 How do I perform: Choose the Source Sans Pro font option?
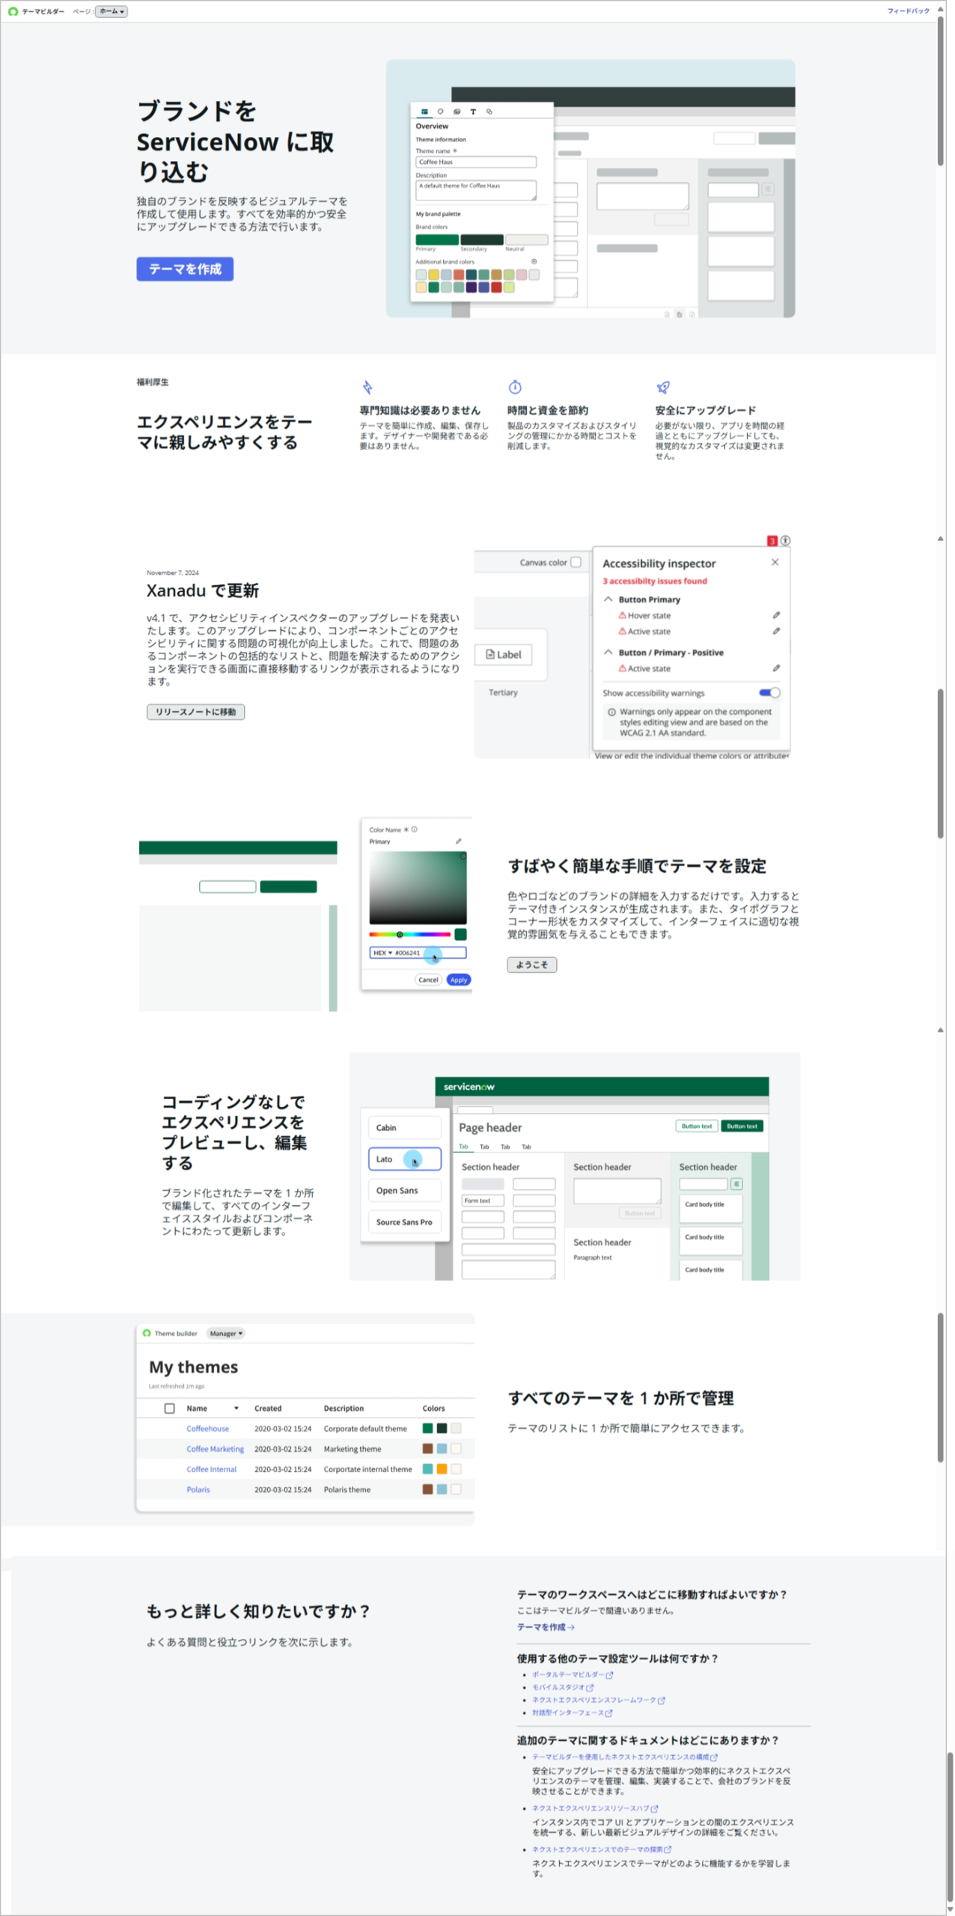404,1221
